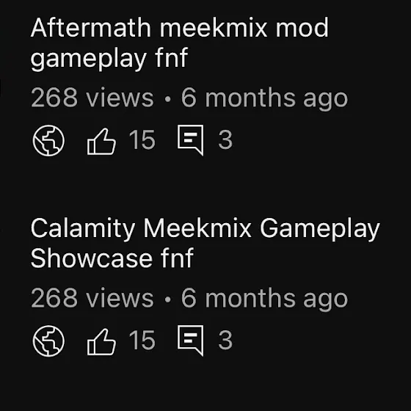Select like count 15 under Aftermath video

(142, 139)
